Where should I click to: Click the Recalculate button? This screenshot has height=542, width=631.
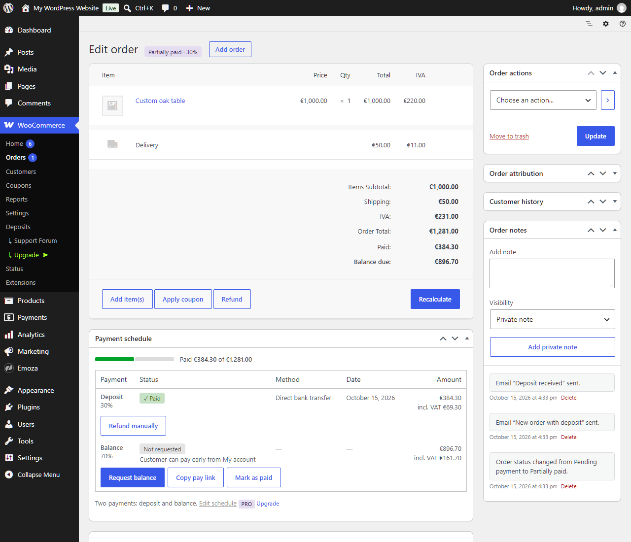pyautogui.click(x=435, y=299)
